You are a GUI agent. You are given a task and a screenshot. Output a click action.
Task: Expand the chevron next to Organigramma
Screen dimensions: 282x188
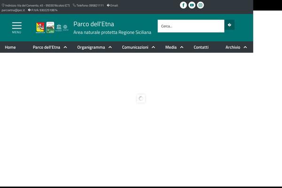[x=110, y=47]
